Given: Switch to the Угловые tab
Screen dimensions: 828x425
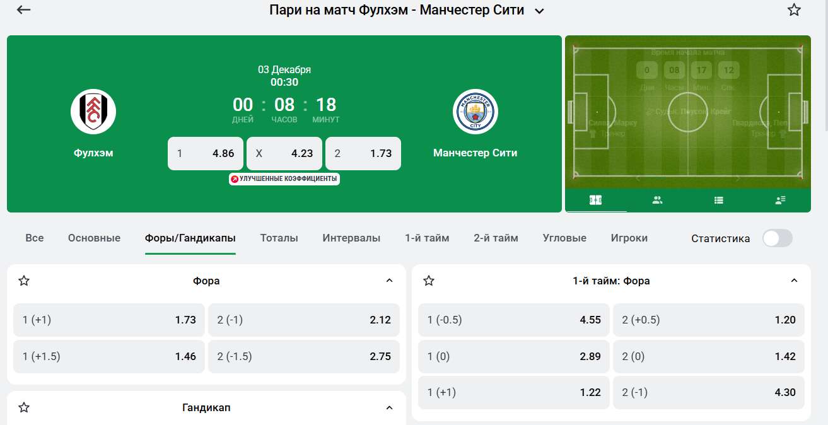Looking at the screenshot, I should 564,238.
